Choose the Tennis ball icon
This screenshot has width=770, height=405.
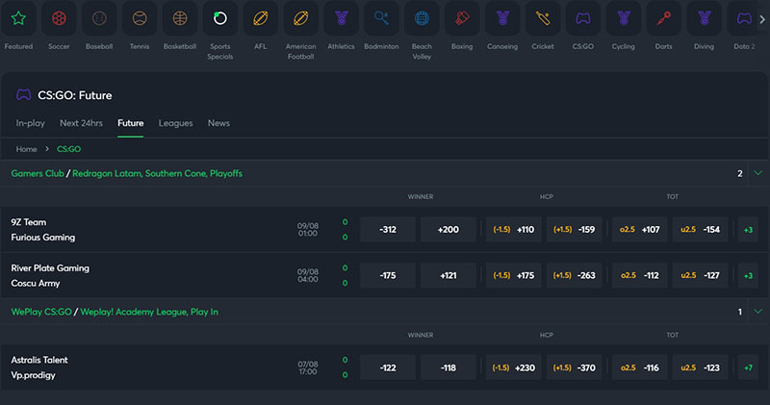point(140,18)
